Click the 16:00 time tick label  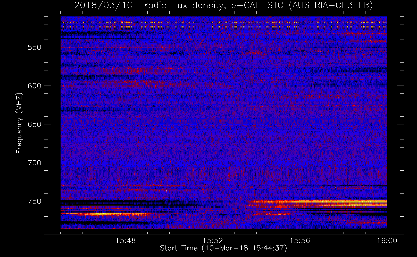click(x=387, y=241)
